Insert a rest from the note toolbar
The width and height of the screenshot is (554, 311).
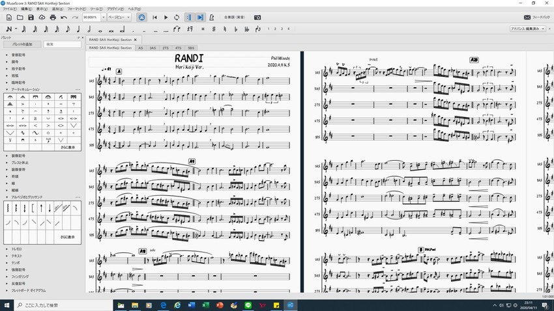(190, 29)
